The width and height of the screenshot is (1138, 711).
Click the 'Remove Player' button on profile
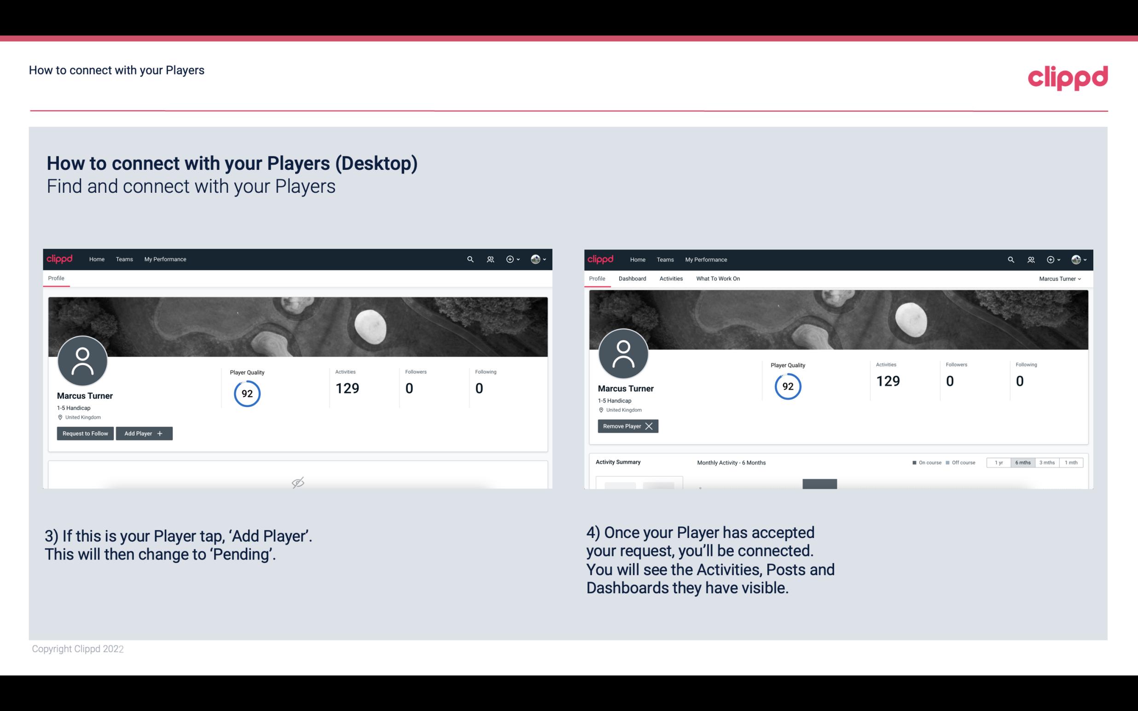click(x=627, y=426)
